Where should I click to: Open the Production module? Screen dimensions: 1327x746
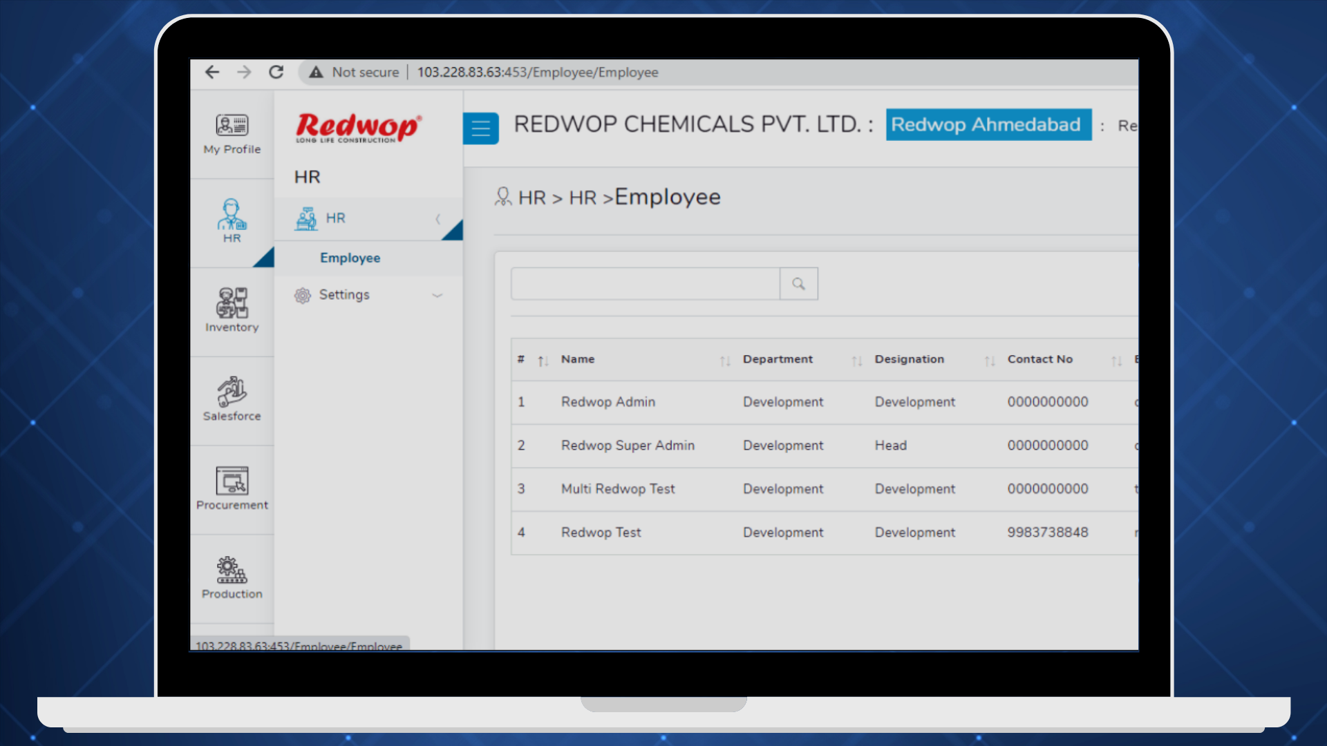coord(232,577)
